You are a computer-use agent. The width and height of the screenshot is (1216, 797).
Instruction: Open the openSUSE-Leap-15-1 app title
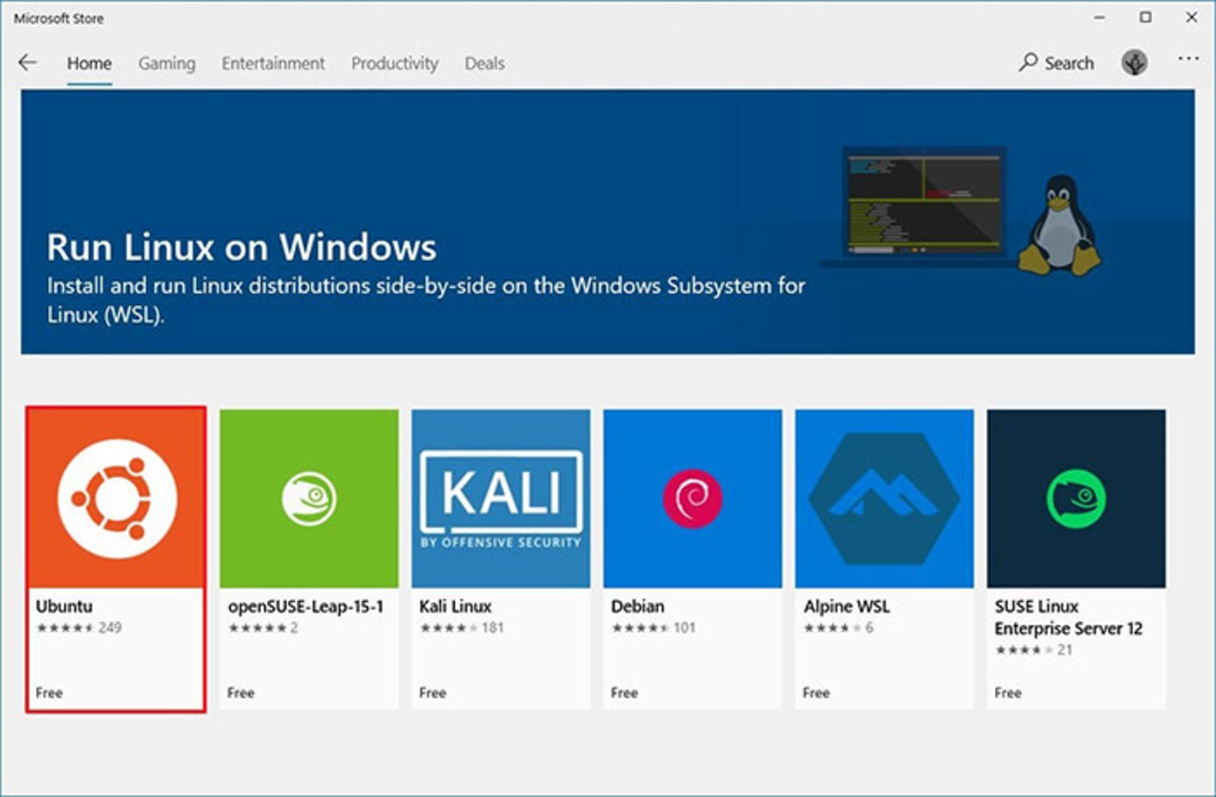305,606
